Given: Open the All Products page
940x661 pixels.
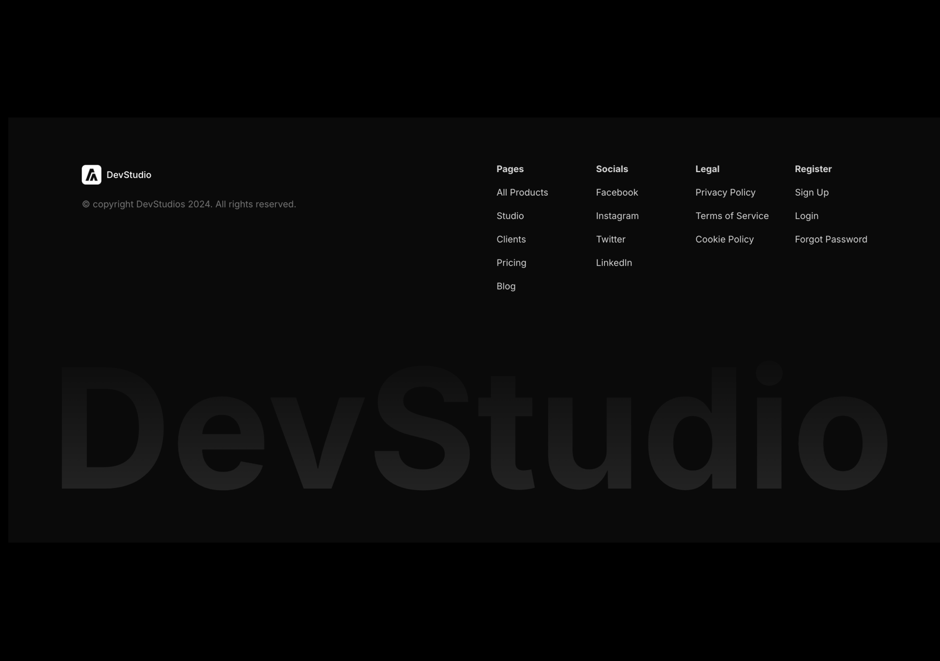Looking at the screenshot, I should pyautogui.click(x=522, y=192).
